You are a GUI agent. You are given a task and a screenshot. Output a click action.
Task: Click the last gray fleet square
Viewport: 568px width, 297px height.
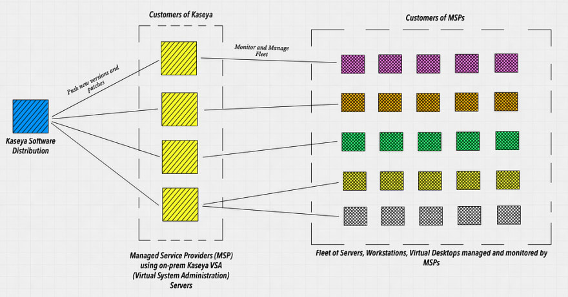509,215
